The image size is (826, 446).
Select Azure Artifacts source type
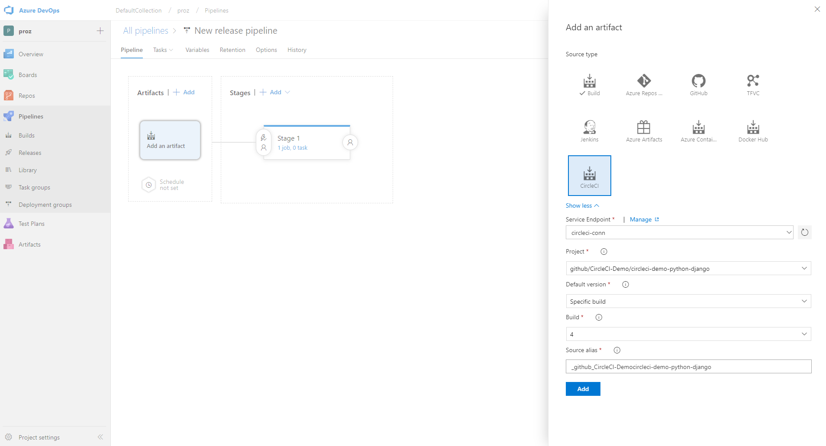(644, 131)
